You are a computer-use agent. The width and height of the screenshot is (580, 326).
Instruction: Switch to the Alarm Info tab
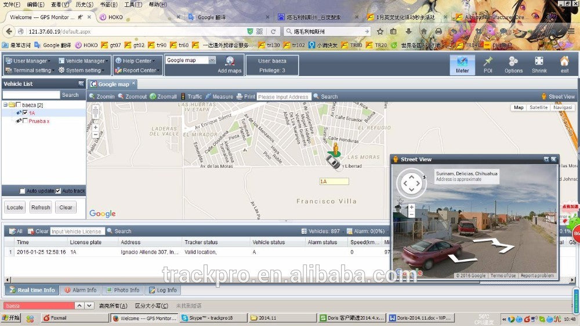(x=81, y=290)
